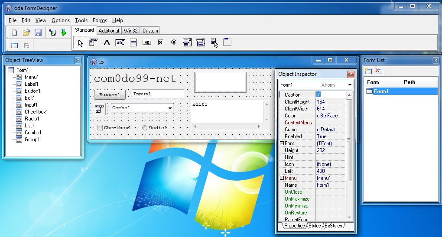
Task: Click the K icon in Io form title bar
Action: 93,62
